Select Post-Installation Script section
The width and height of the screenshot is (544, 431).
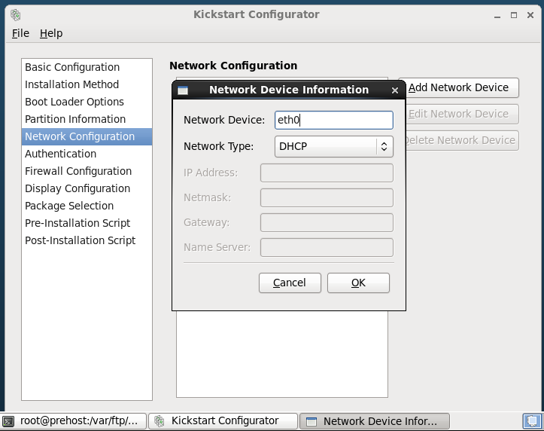point(87,240)
